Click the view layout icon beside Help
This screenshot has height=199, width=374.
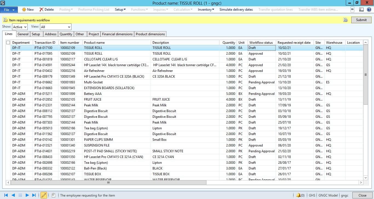click(x=361, y=10)
